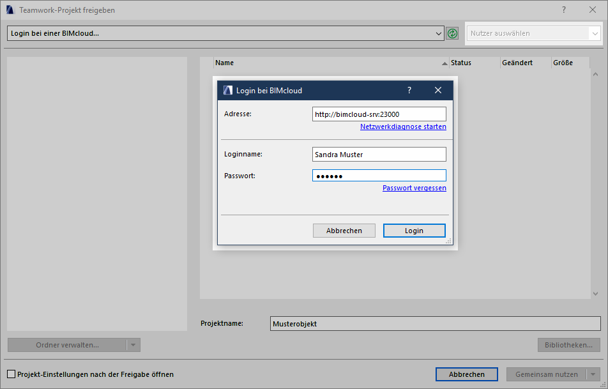Close the Login bei BIMcloud dialog
This screenshot has width=608, height=389.
coord(438,90)
